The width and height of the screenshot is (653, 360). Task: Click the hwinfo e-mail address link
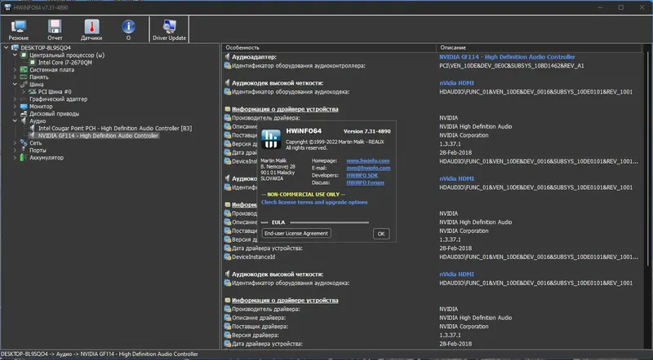pos(368,168)
